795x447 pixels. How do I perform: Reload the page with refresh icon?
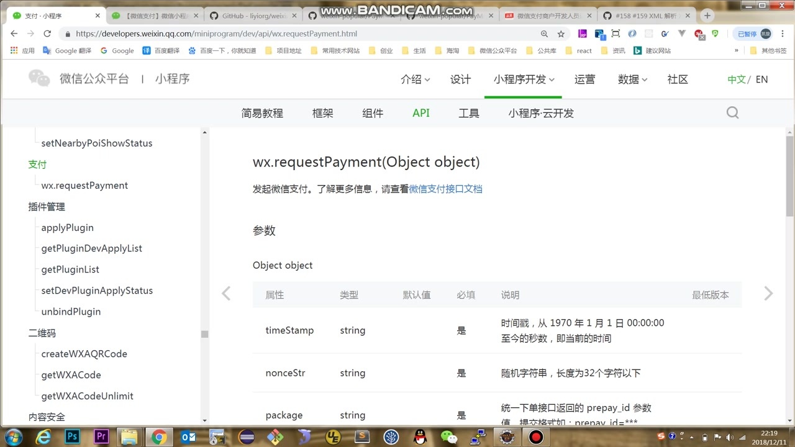pos(47,34)
